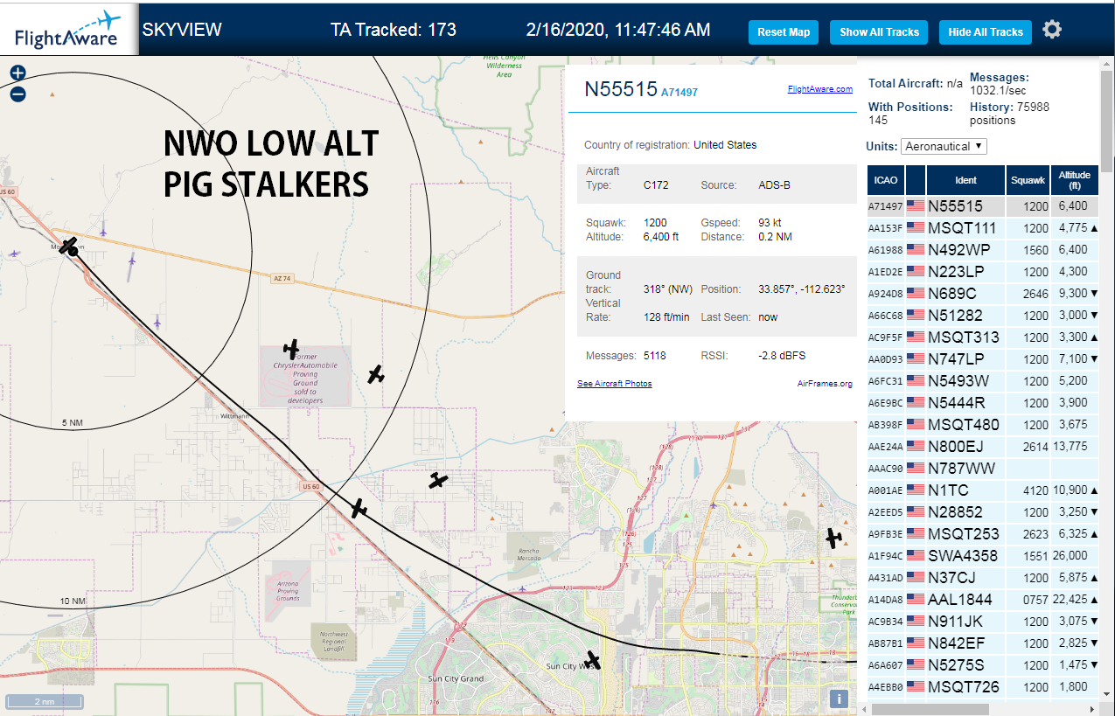The width and height of the screenshot is (1115, 716).
Task: Sort table by Altitude (ft) column header
Action: point(1075,180)
